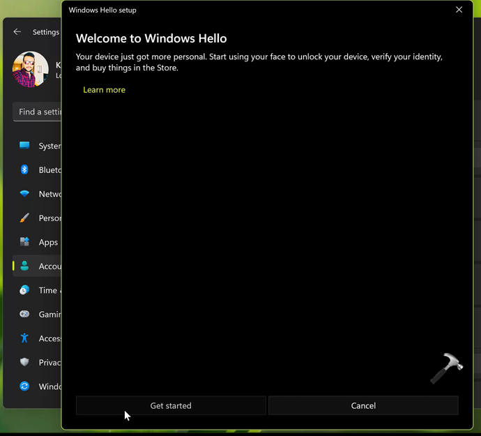Screen dimensions: 481x436
Task: Select the Accounts person icon
Action: pos(24,266)
